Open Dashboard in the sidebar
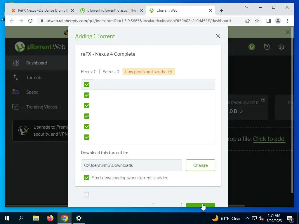Image resolution: width=299 pixels, height=224 pixels. (36, 63)
